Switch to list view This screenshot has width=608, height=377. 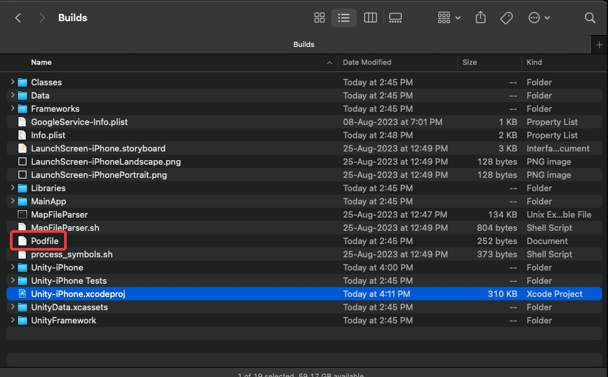[x=344, y=18]
